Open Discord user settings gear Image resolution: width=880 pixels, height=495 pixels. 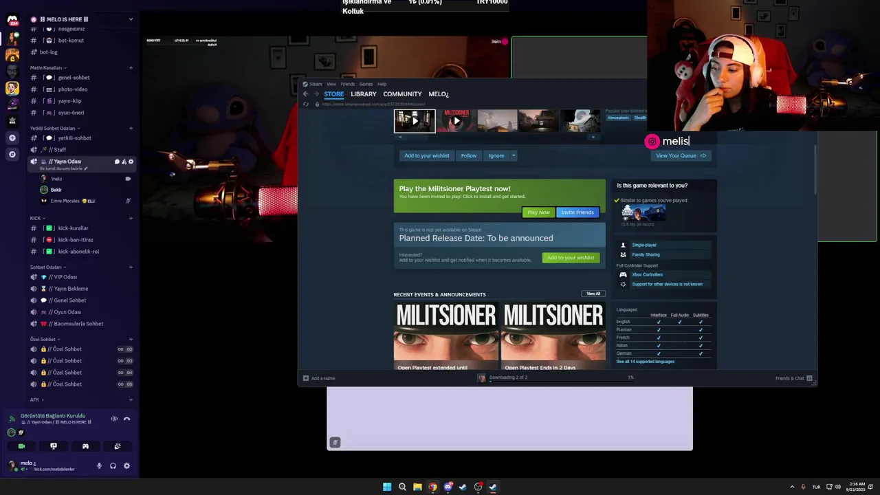126,466
